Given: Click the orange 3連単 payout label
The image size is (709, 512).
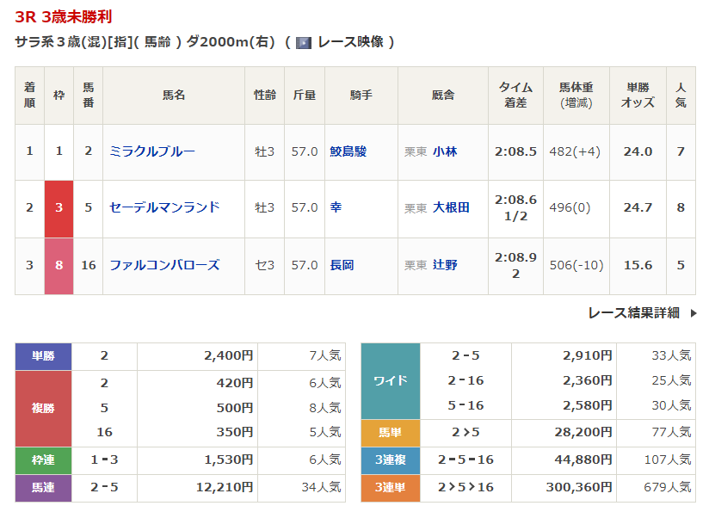Looking at the screenshot, I should 390,487.
